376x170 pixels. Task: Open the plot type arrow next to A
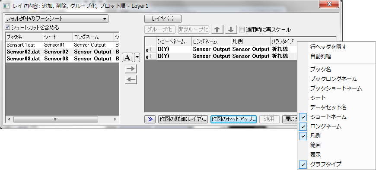click(137, 57)
